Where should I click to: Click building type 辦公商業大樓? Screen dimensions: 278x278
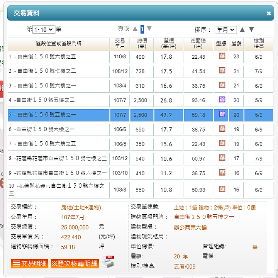[190, 227]
